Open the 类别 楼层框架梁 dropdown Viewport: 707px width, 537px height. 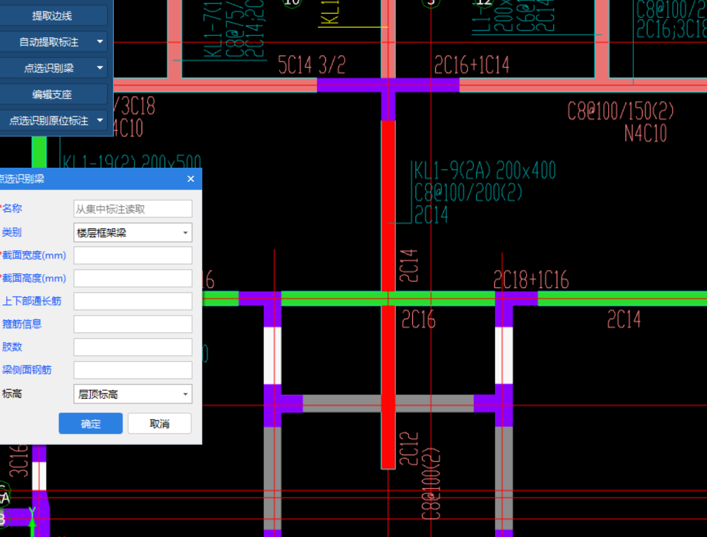[x=133, y=233]
